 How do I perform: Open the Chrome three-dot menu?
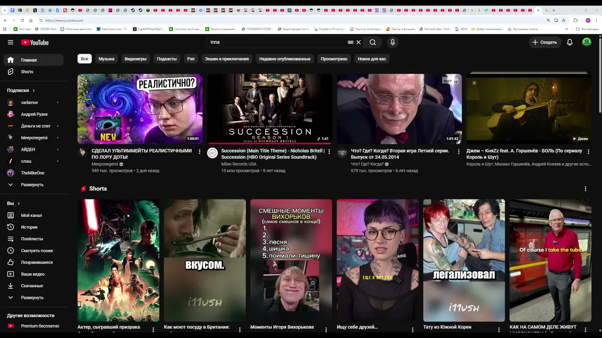tap(596, 21)
